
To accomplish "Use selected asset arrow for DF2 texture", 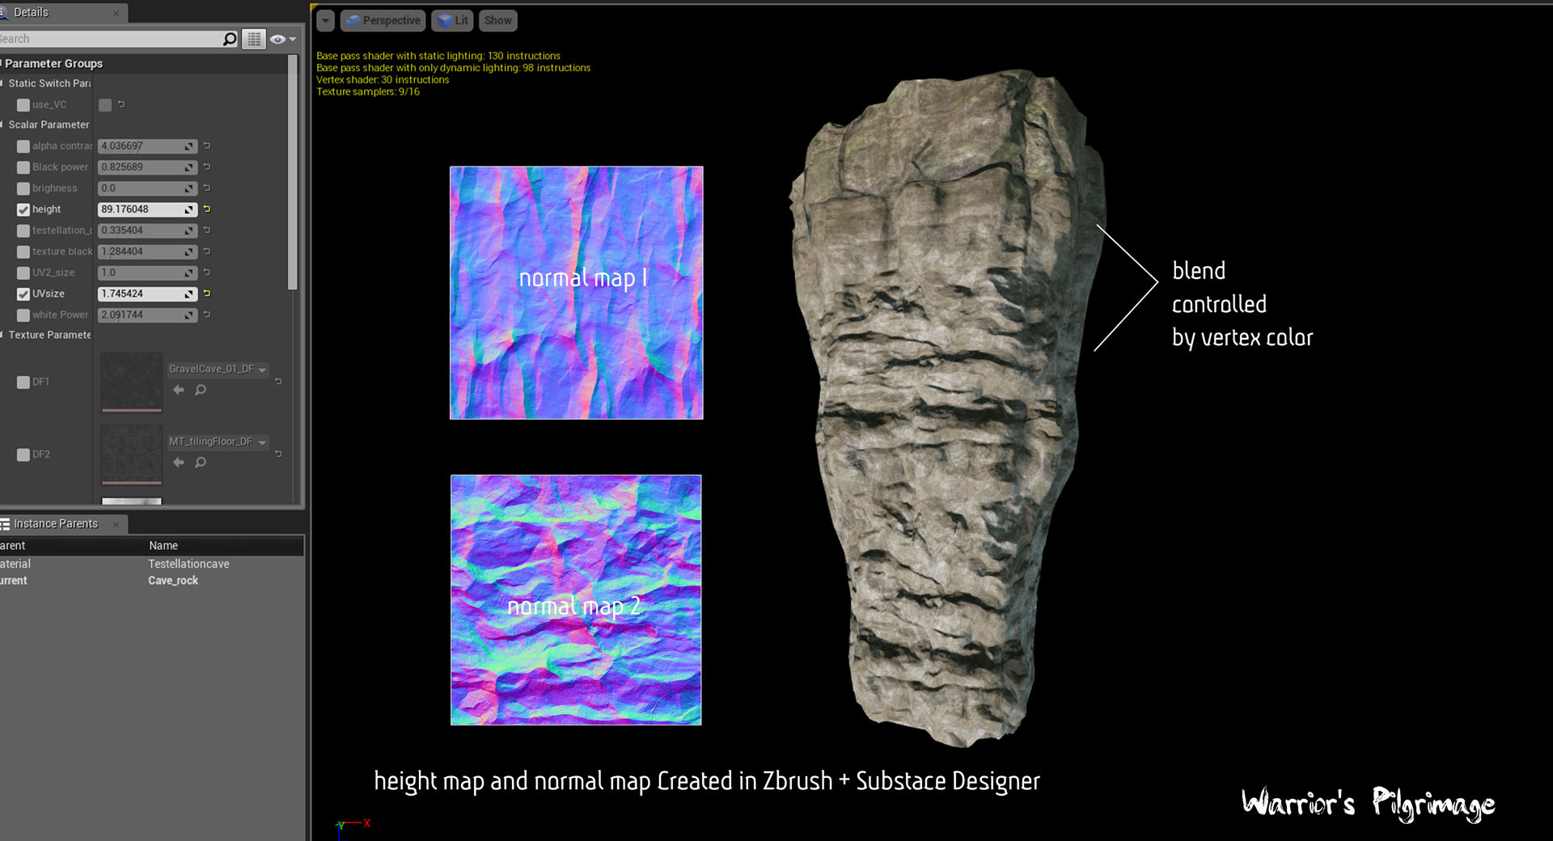I will coord(179,463).
